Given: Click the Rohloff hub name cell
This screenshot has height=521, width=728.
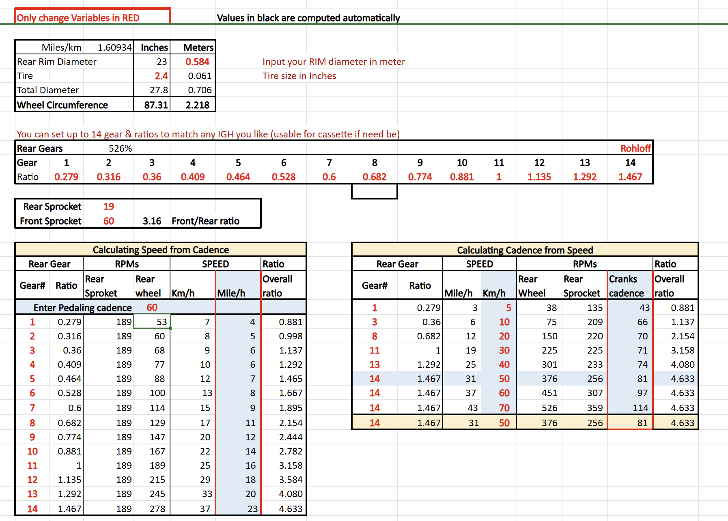Looking at the screenshot, I should click(635, 148).
